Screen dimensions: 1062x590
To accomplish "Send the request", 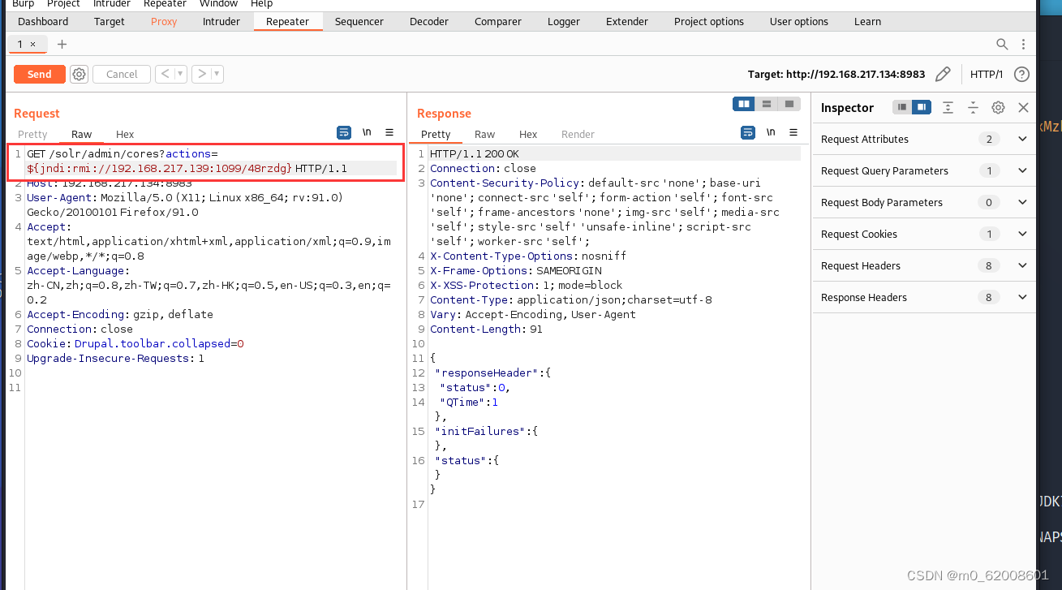I will pos(39,74).
